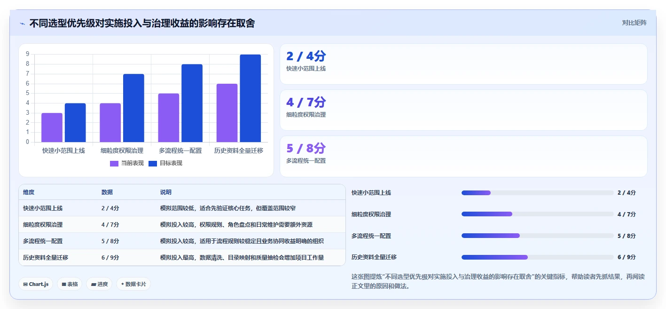Click the 快速小范围上线 table row cell
Viewport: 666px width, 309px height.
click(43, 208)
